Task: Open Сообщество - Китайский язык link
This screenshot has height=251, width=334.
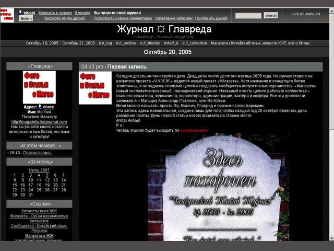Action: point(39,226)
